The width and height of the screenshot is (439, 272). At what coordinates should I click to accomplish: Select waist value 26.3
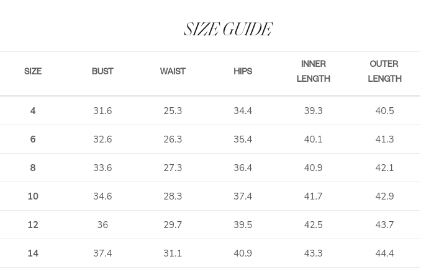coord(173,139)
